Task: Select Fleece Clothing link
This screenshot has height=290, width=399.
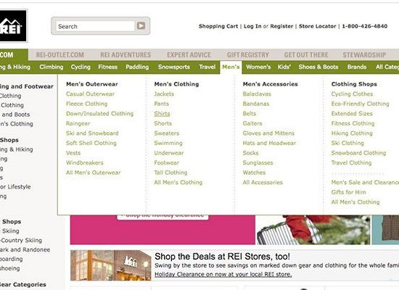Action: 86,104
